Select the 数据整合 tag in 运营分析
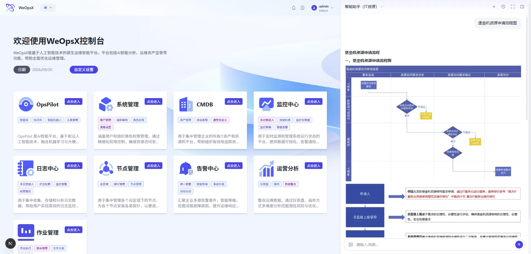 click(x=291, y=184)
